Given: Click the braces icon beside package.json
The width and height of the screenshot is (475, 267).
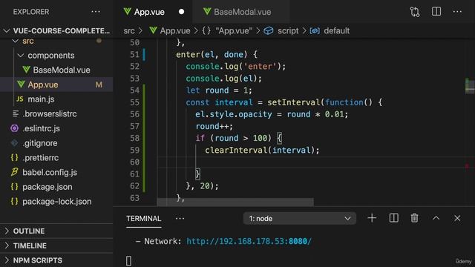Looking at the screenshot, I should (x=14, y=187).
